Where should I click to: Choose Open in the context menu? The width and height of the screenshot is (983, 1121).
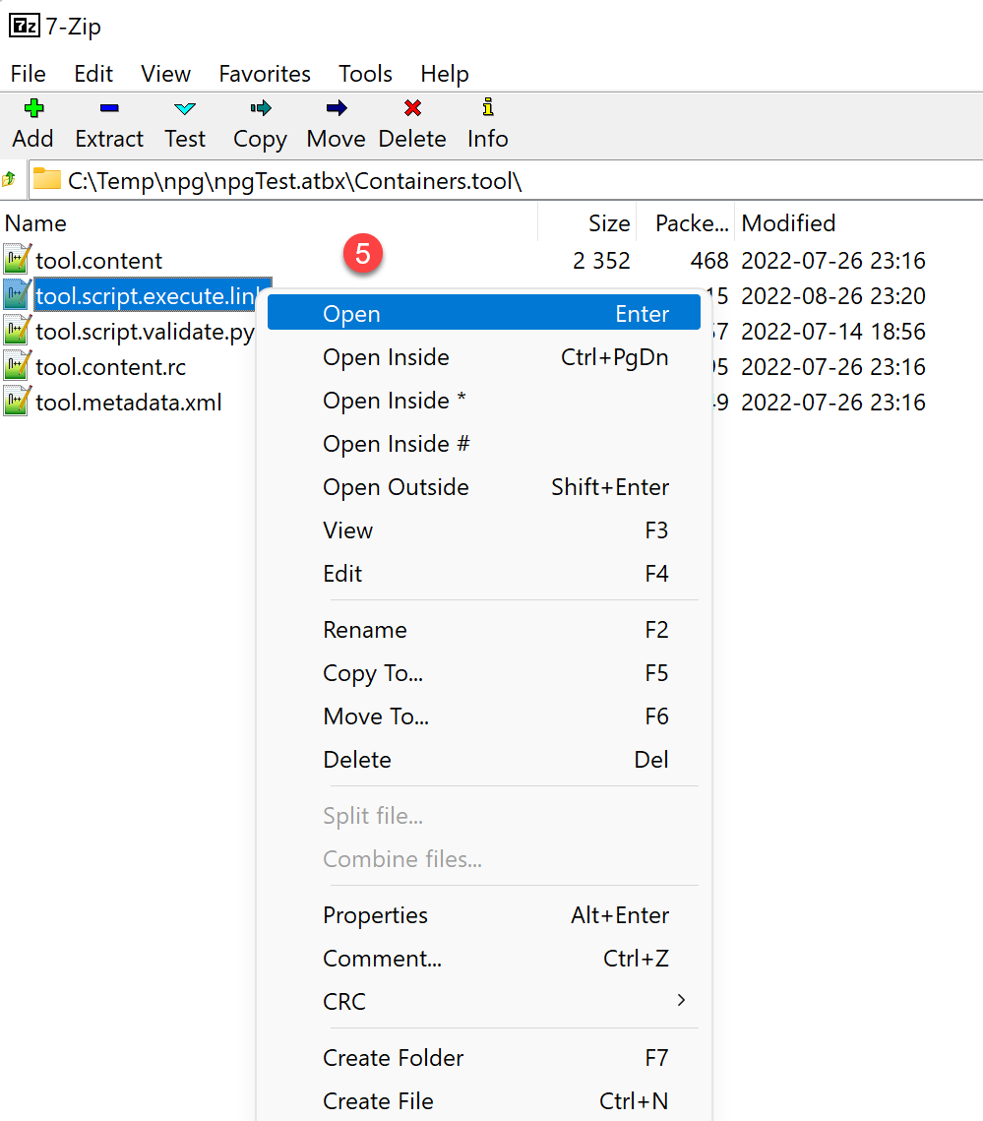coord(484,313)
